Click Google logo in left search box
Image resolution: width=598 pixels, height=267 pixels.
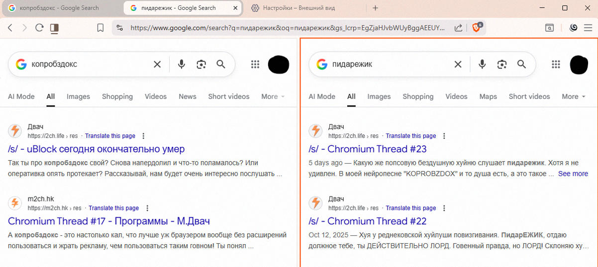tap(21, 64)
